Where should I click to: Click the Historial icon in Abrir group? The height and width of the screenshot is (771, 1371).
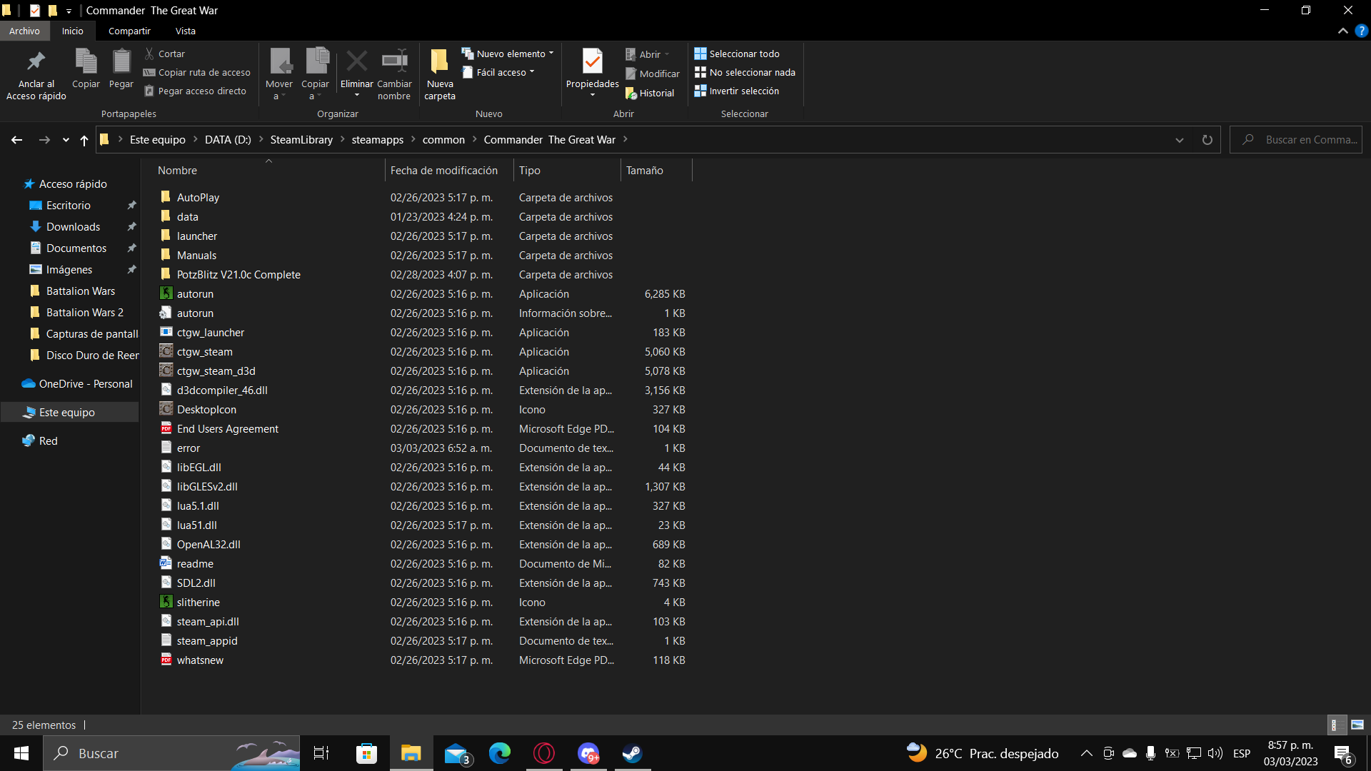pos(631,94)
